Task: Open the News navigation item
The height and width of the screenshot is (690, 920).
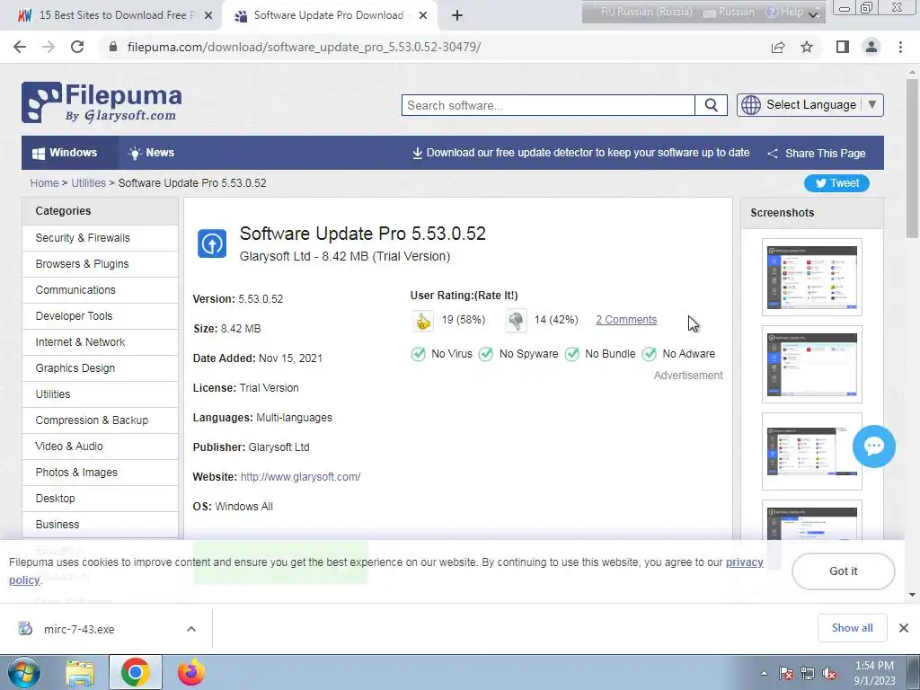Action: point(151,153)
